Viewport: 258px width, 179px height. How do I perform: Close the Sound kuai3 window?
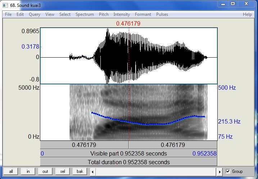[246, 4]
